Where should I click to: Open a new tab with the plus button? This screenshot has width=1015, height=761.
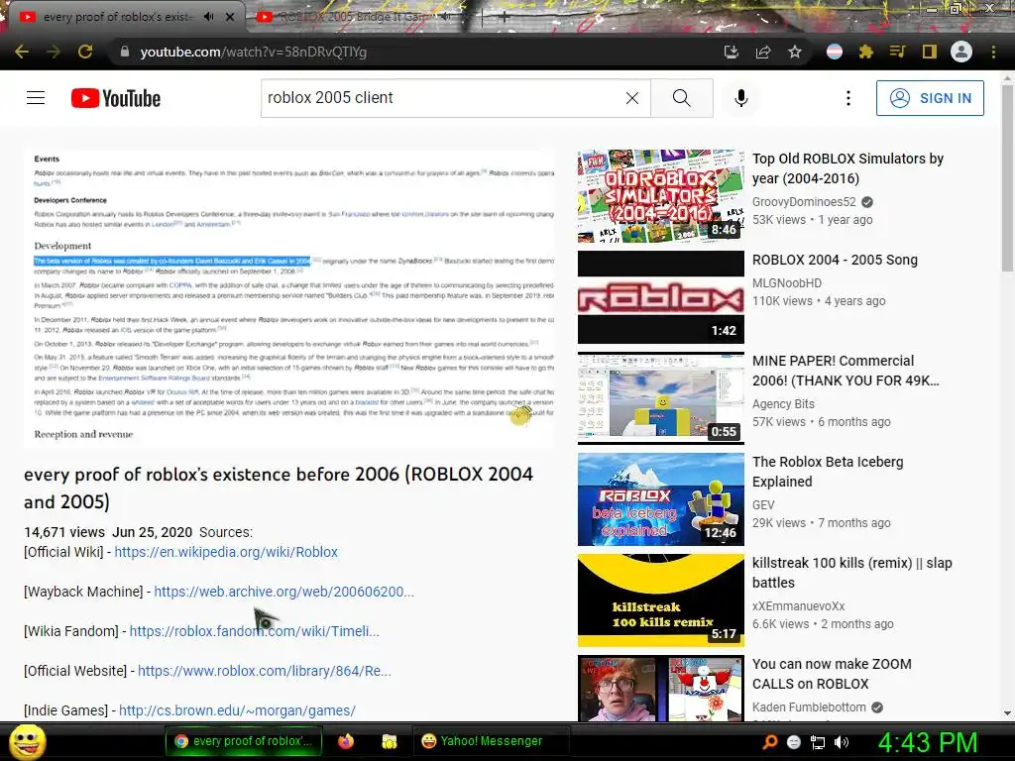505,18
